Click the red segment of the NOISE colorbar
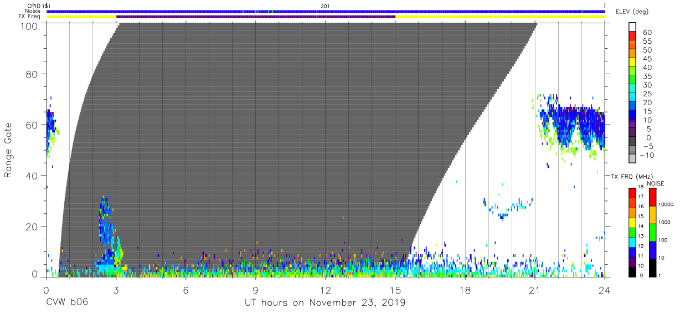680x314 pixels. click(653, 197)
